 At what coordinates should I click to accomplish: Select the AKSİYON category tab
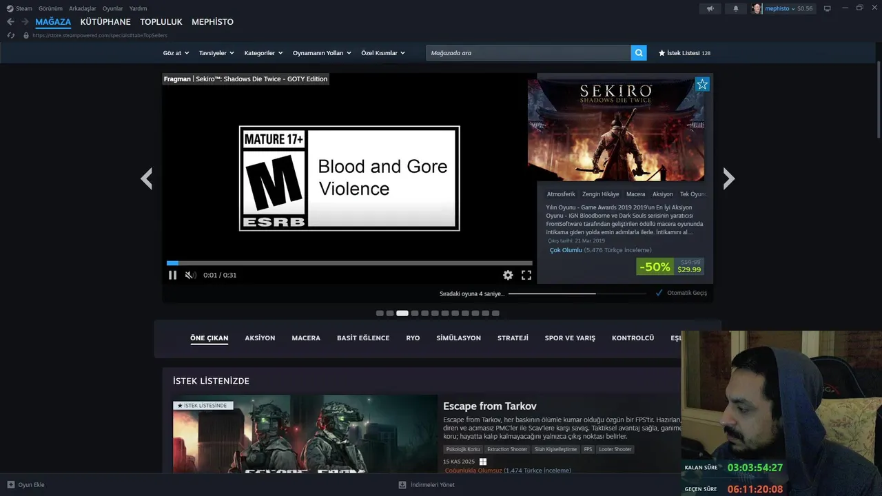[x=260, y=338]
